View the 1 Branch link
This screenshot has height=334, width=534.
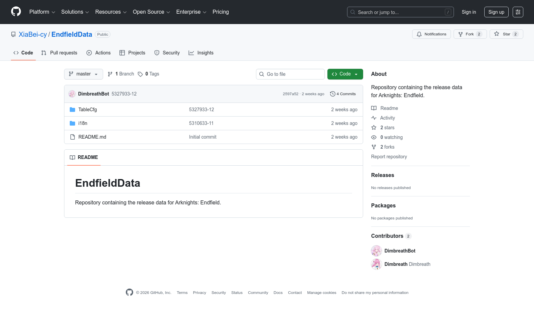pos(121,74)
